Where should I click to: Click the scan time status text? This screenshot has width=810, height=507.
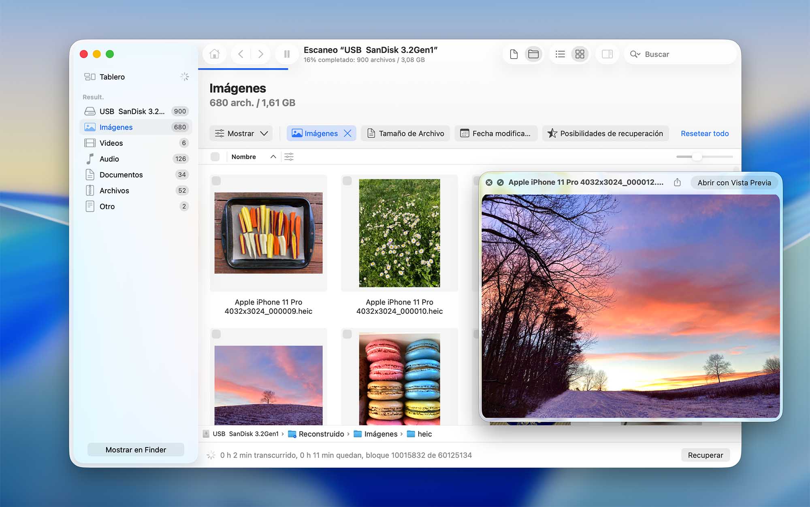346,455
